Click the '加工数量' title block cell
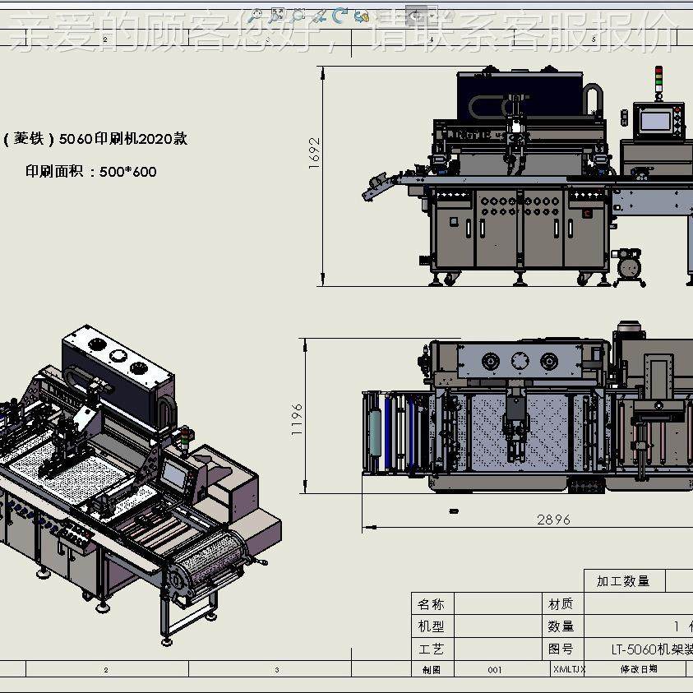The width and height of the screenshot is (693, 693). [624, 580]
